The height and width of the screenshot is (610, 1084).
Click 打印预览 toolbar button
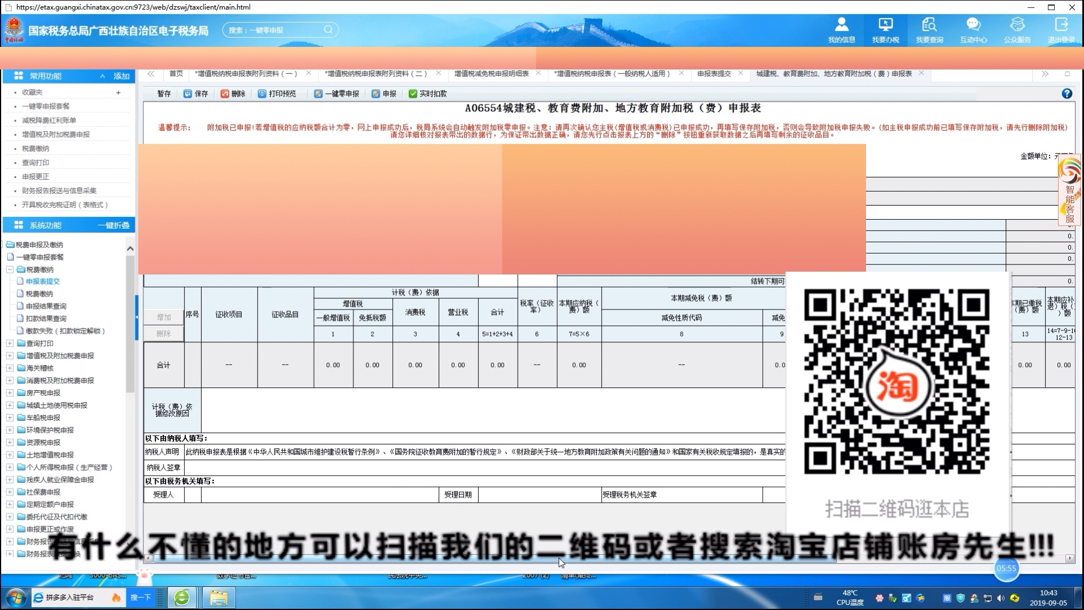(x=277, y=94)
